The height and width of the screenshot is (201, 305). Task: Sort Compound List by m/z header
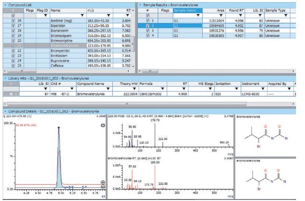click(100, 11)
